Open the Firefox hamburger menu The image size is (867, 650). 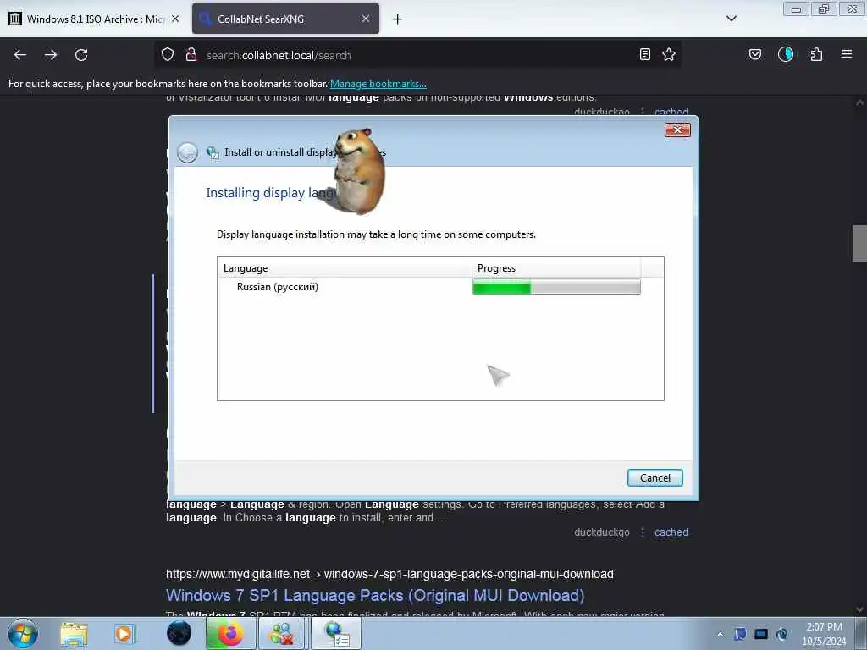pyautogui.click(x=847, y=54)
